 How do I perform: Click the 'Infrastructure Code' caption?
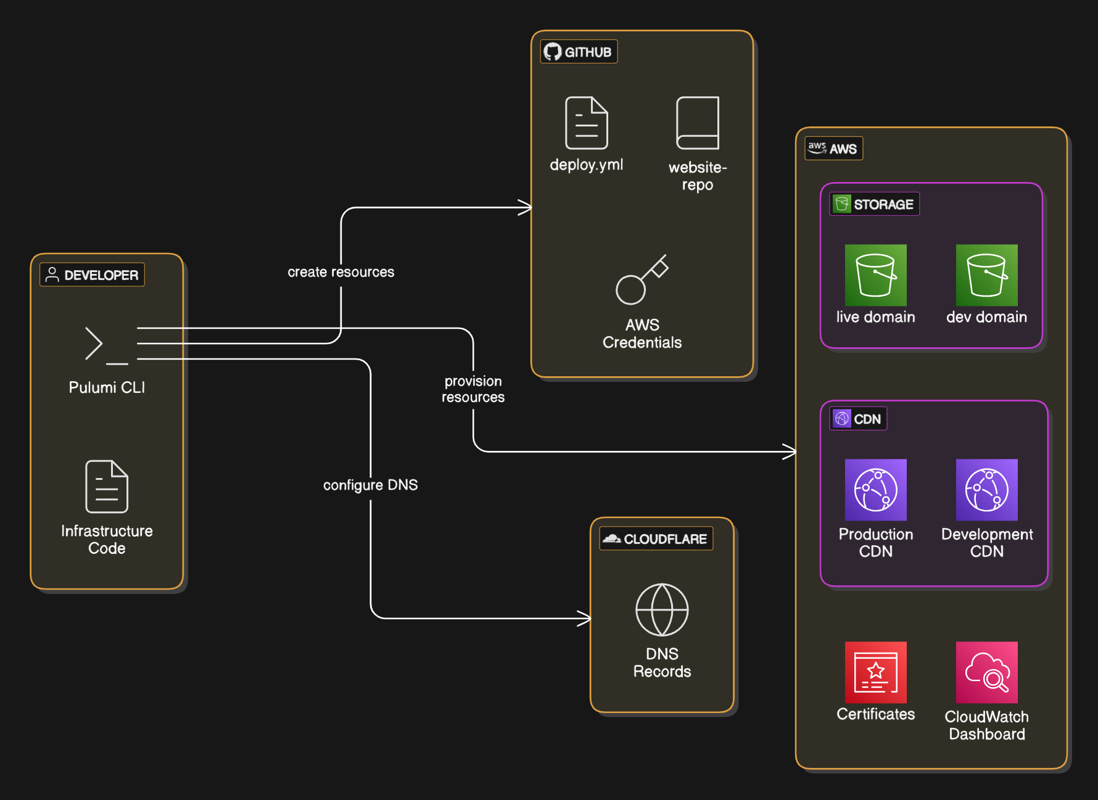click(x=107, y=540)
